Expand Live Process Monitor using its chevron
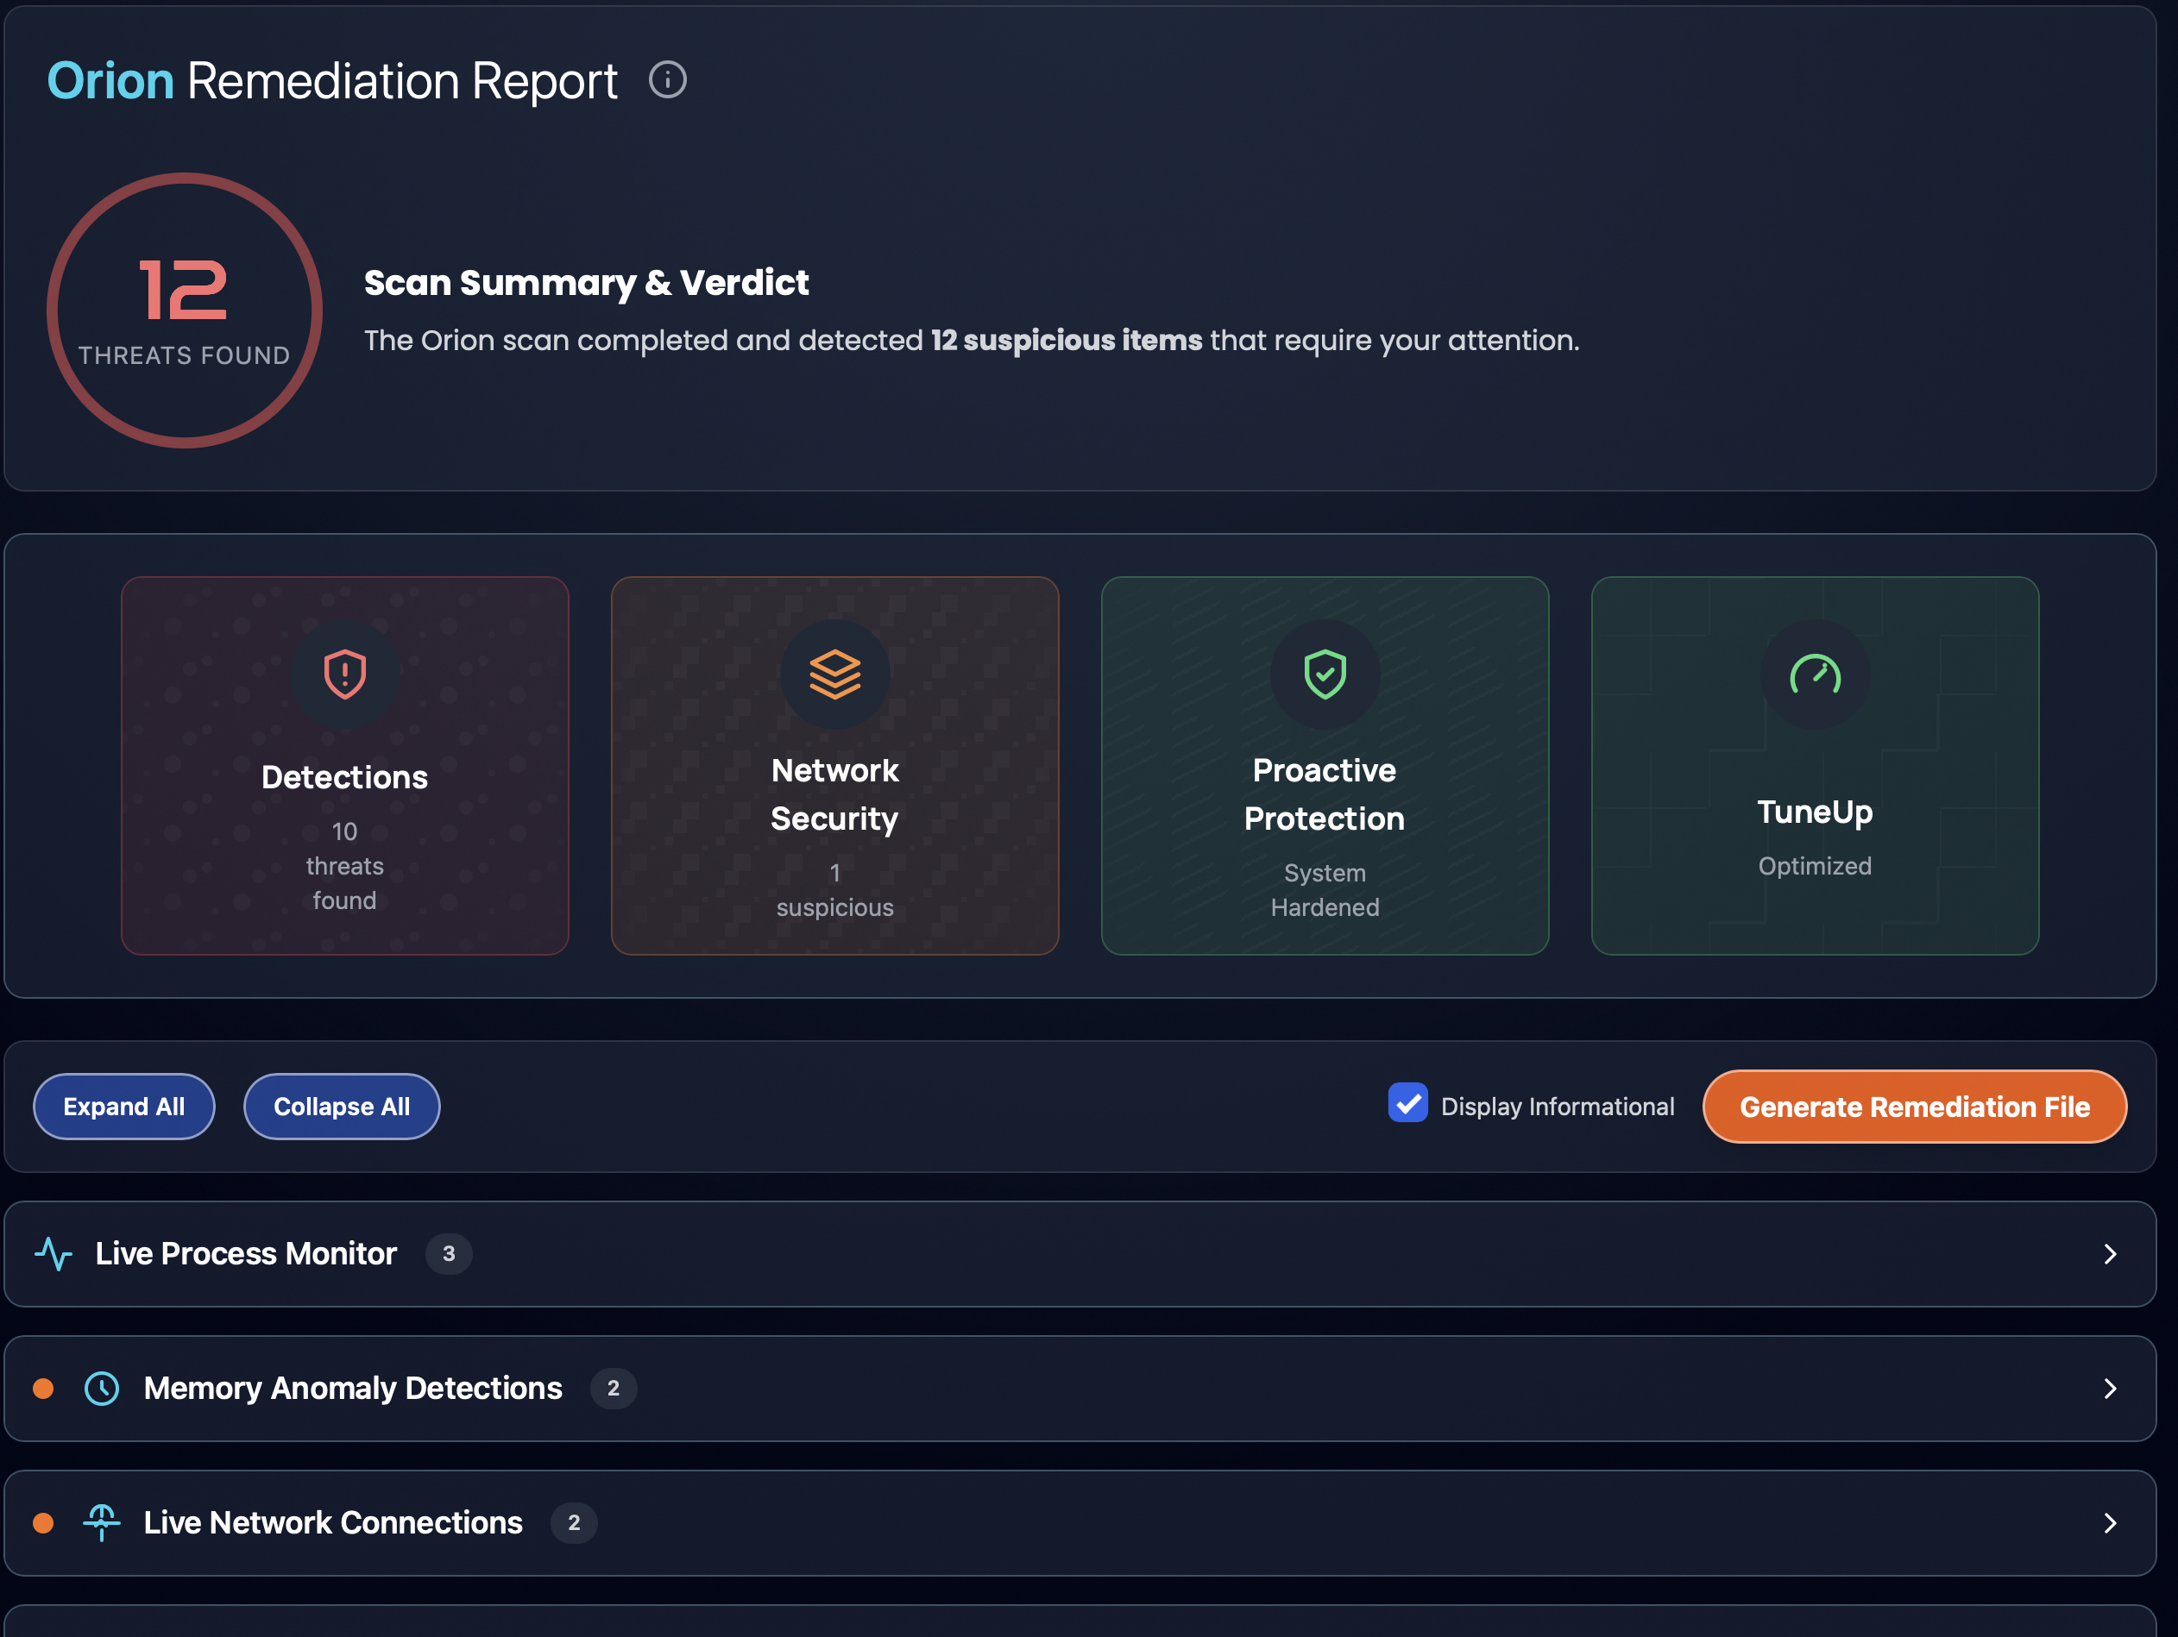This screenshot has height=1637, width=2178. pos(2110,1253)
